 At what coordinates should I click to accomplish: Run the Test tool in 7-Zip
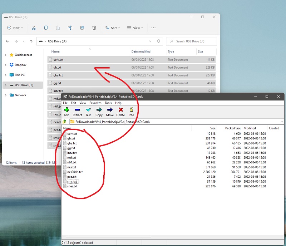(88, 112)
